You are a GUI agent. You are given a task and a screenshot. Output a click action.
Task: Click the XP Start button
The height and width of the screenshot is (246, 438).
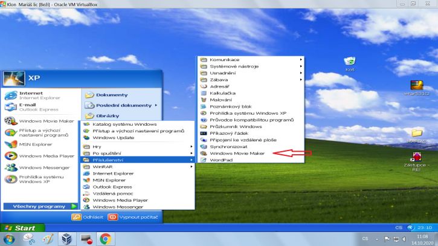point(22,228)
